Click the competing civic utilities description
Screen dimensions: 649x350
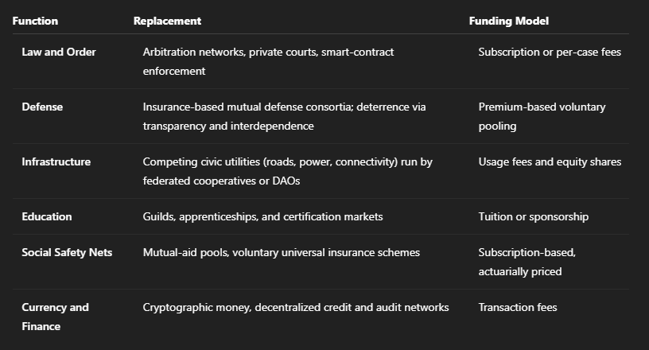point(287,171)
